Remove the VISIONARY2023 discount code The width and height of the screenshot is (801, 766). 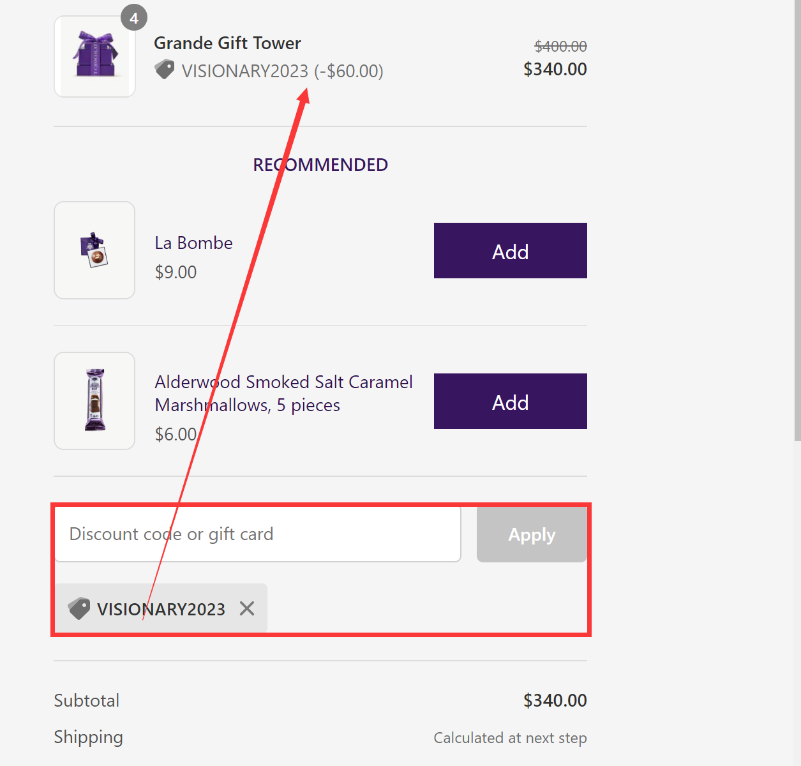246,608
